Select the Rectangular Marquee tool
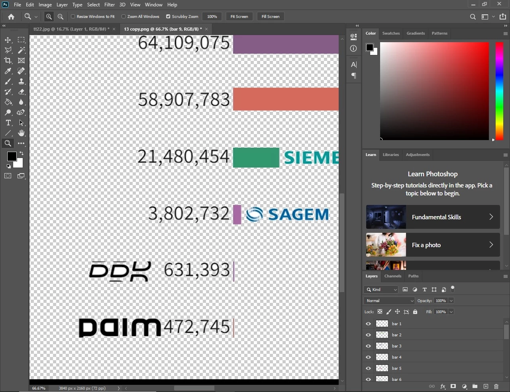 point(21,40)
